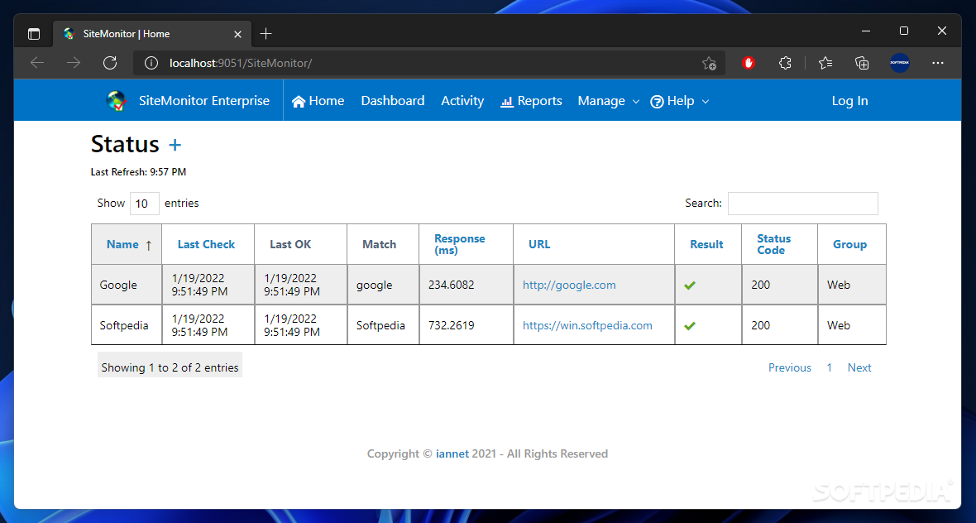Screen dimensions: 976x523
Task: Sort table by Name column
Action: (127, 245)
